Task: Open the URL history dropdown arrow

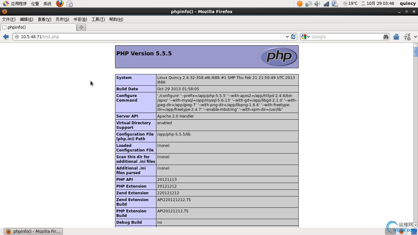Action: pos(287,37)
